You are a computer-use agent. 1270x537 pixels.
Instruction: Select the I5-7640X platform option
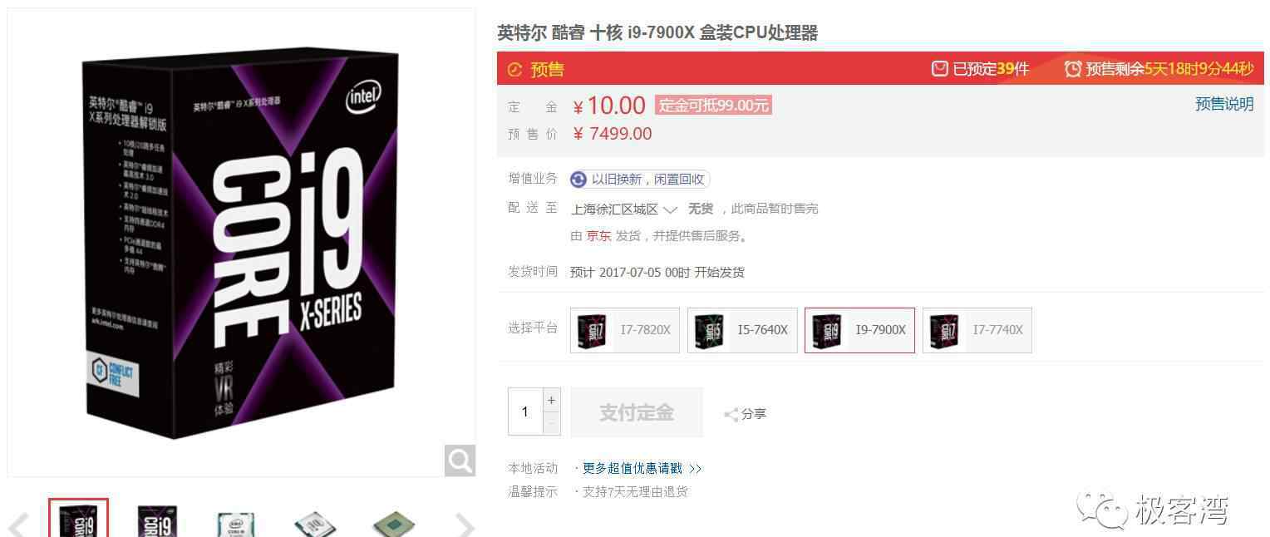point(742,330)
